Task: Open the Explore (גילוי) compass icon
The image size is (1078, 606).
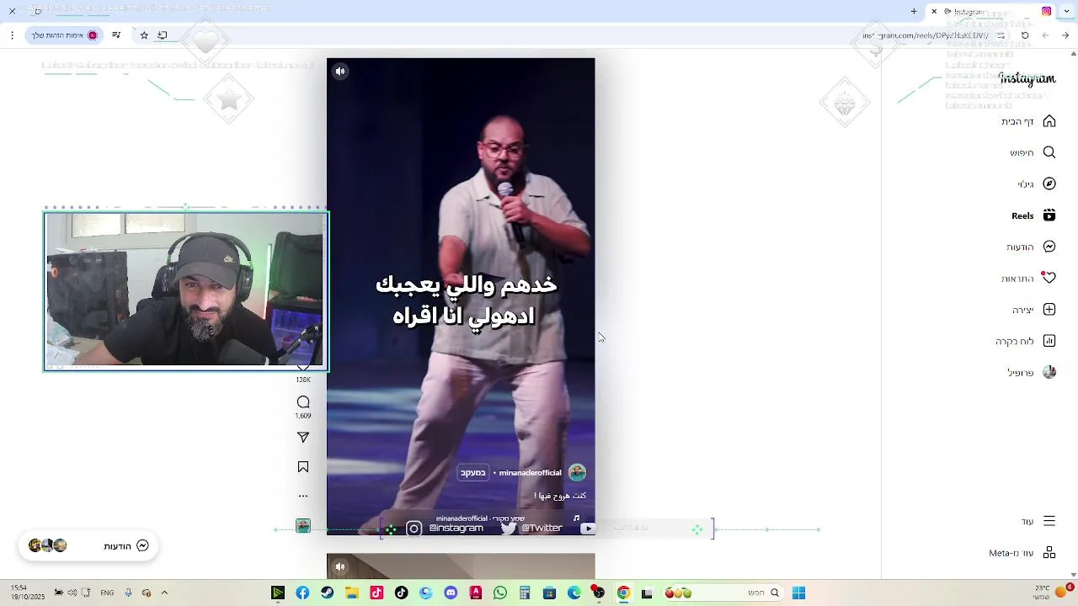Action: [x=1049, y=183]
